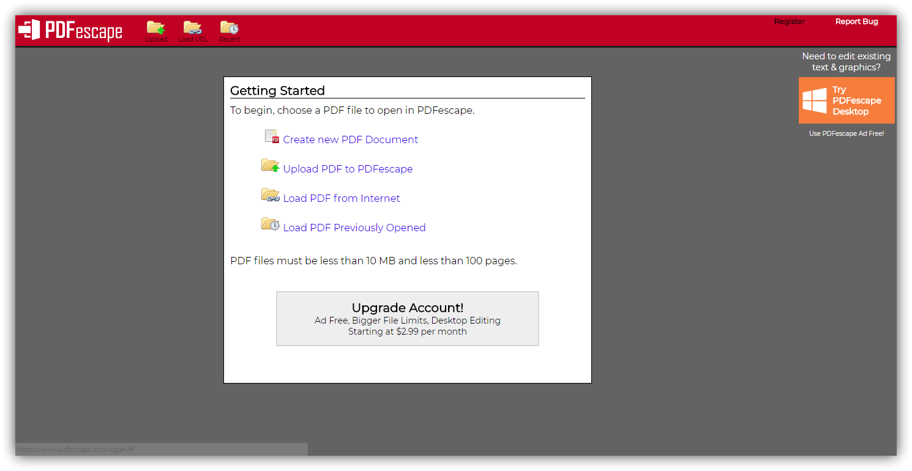Click 'To begin, choose a PDF file' text

pos(352,111)
